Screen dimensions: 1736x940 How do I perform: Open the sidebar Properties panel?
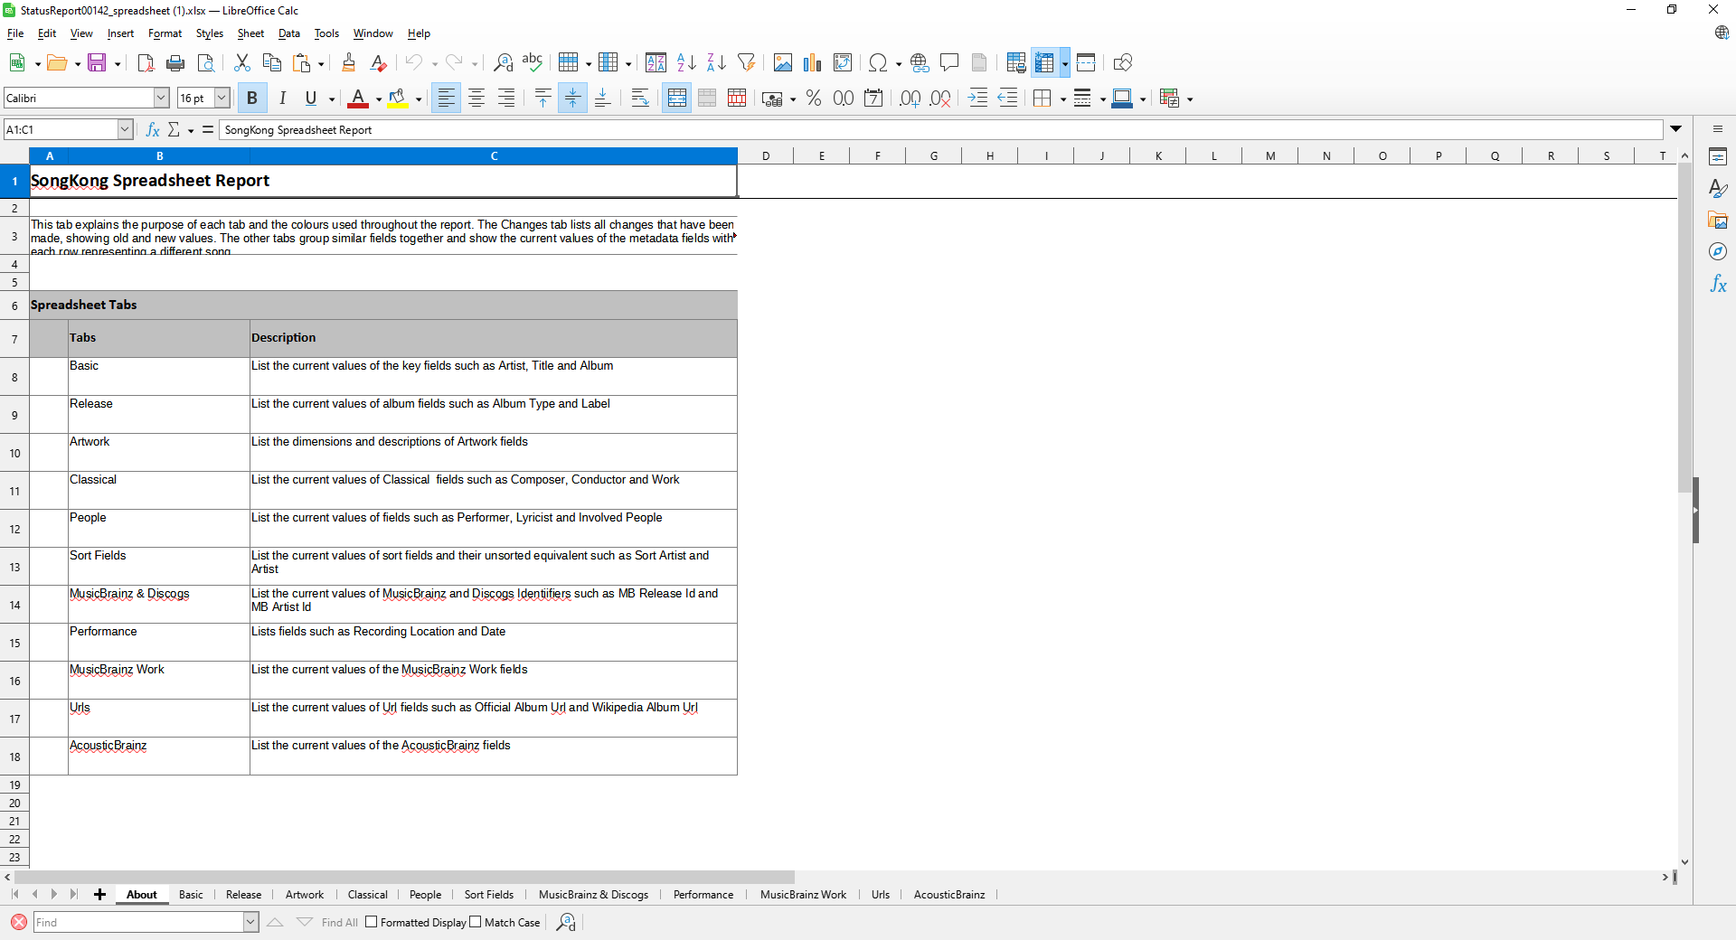[1718, 156]
